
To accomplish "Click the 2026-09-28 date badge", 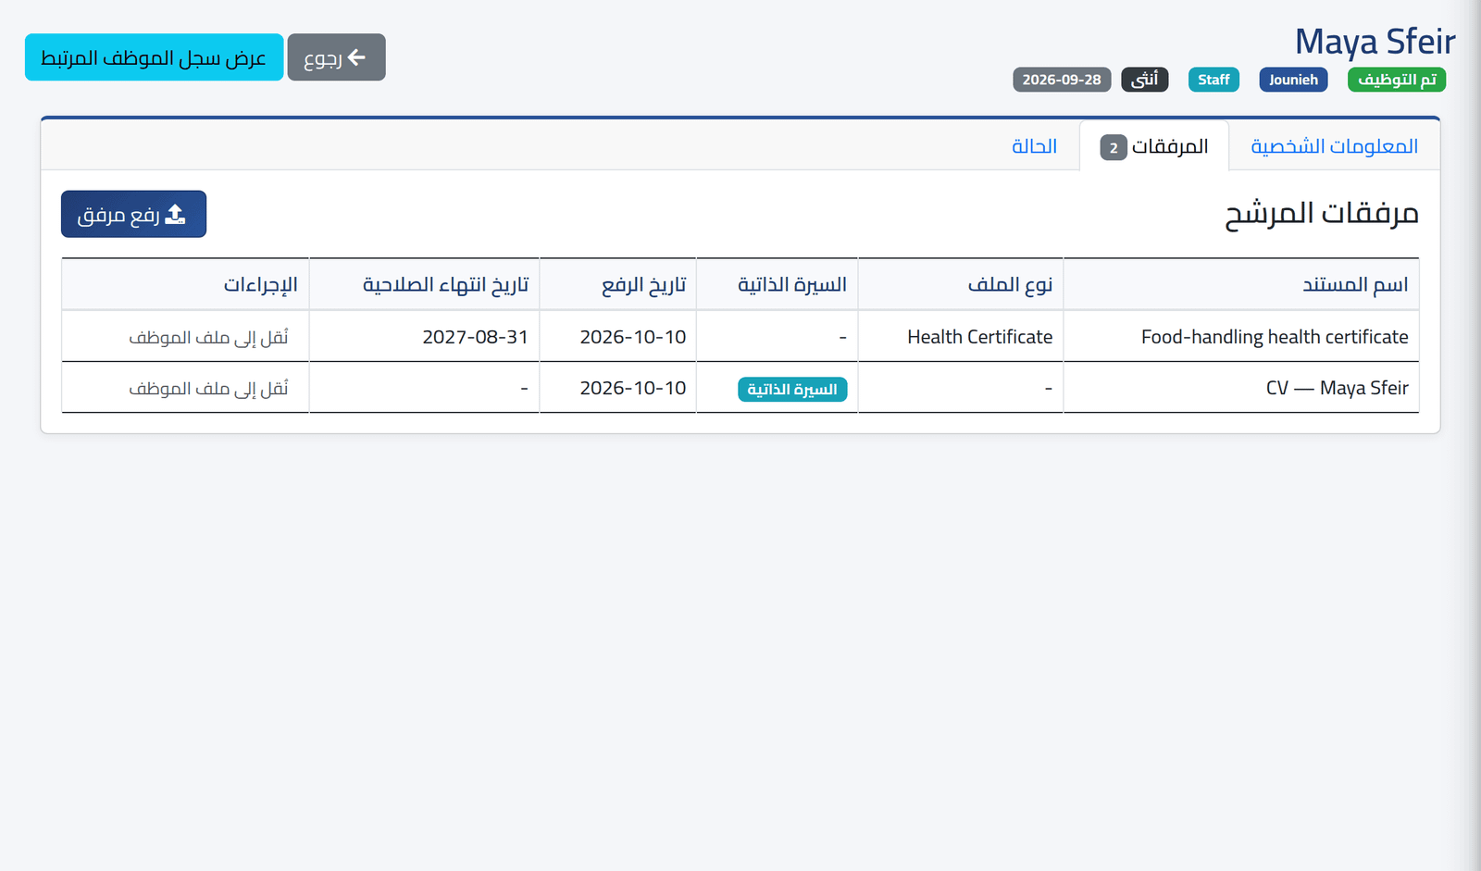I will 1062,80.
